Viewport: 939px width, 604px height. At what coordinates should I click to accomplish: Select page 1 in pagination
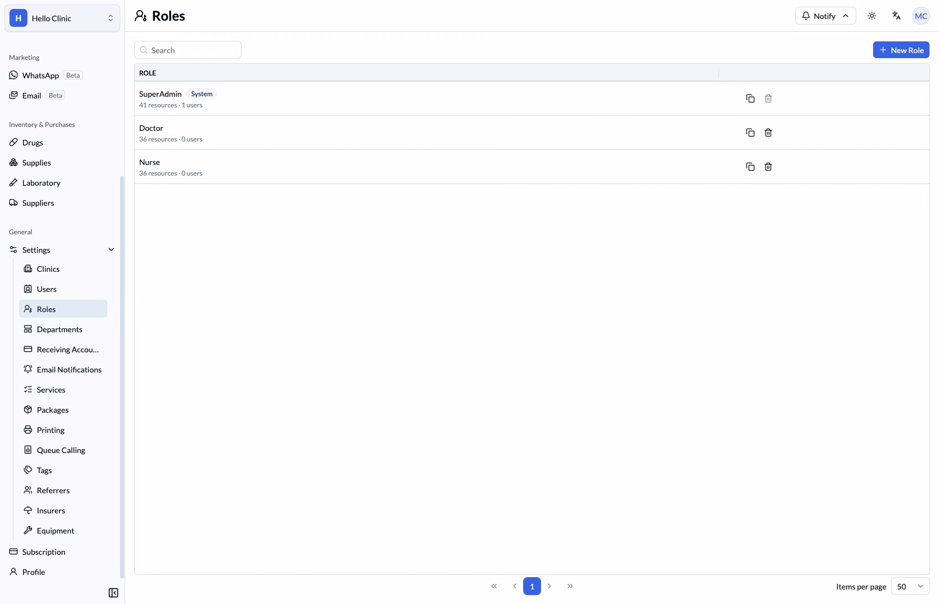(532, 586)
